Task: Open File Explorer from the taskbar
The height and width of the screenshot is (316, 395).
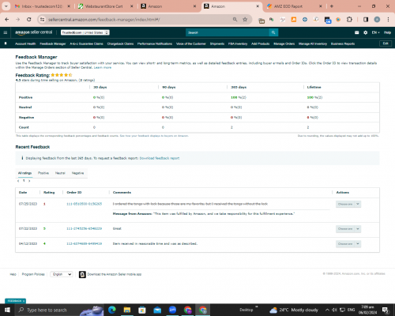Action: [127, 310]
